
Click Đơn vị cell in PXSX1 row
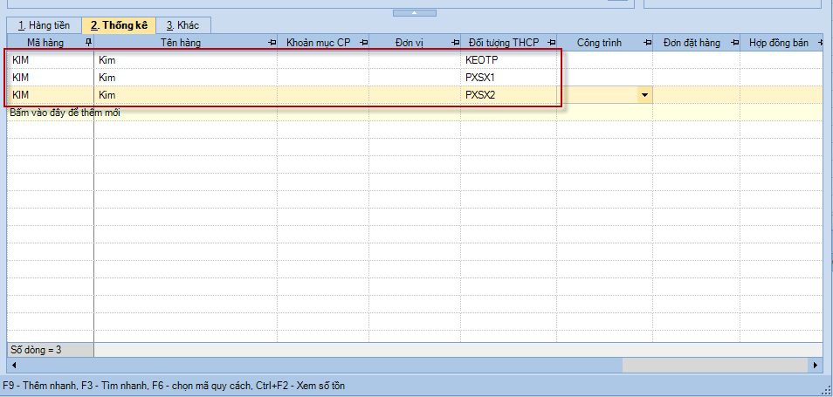coord(415,78)
